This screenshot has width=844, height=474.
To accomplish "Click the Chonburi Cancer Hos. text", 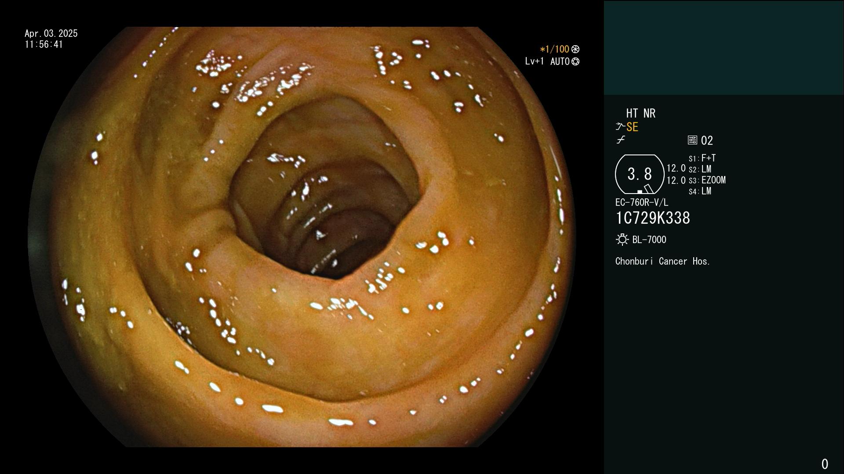I will click(663, 261).
